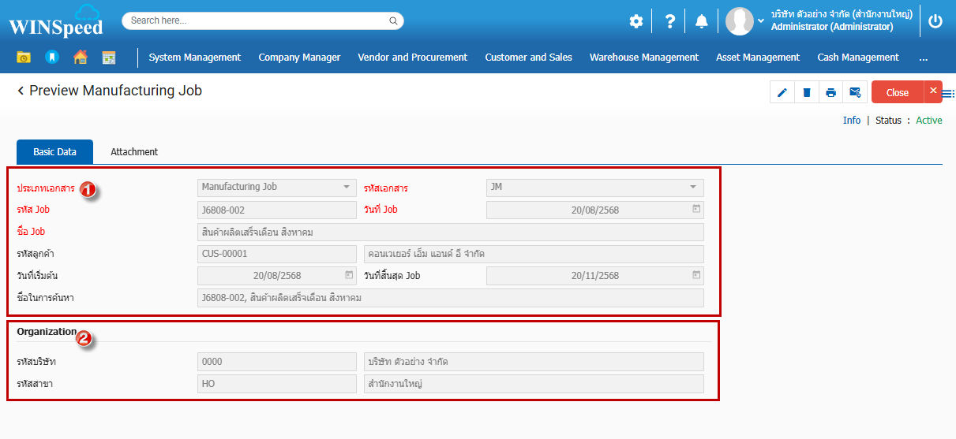
Task: Open the home icon in toolbar
Action: click(x=80, y=58)
